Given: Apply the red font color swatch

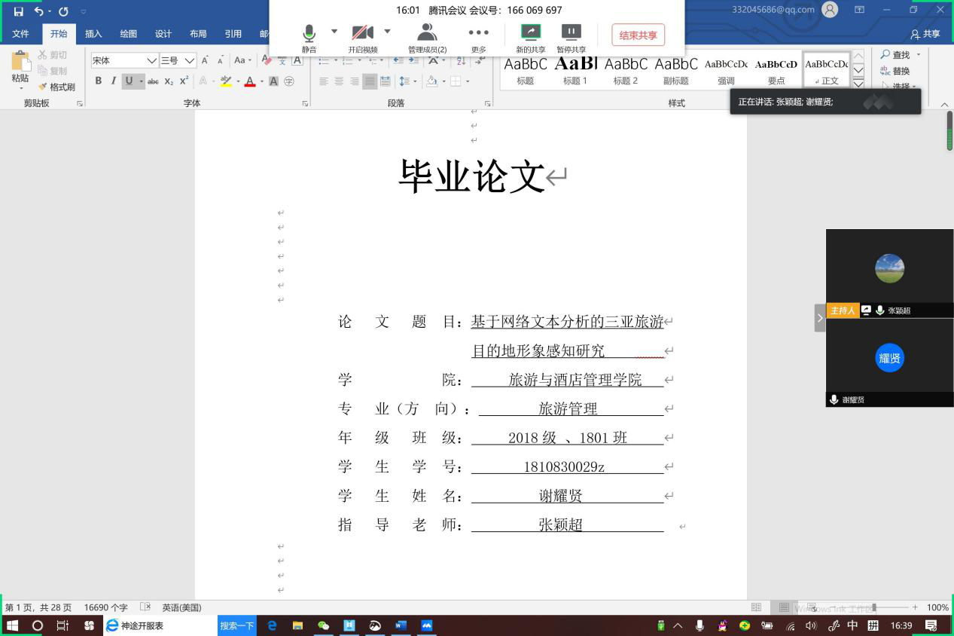Looking at the screenshot, I should pyautogui.click(x=249, y=81).
